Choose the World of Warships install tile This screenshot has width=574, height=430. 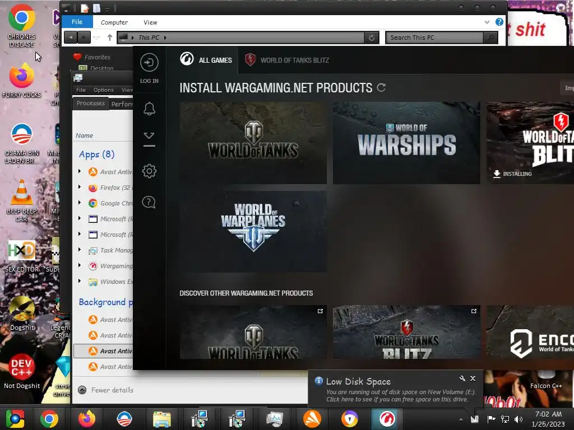coord(406,143)
